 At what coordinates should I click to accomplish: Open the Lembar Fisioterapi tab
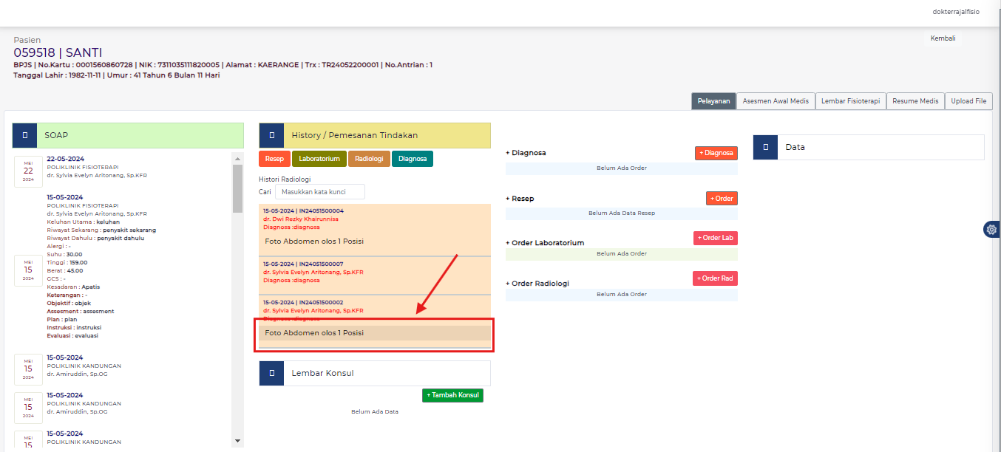850,101
